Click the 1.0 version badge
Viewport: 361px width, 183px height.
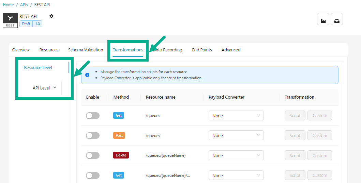(37, 24)
